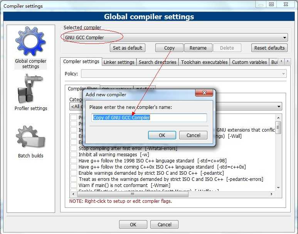Click the Delete button
This screenshot has height=234, width=298.
[x=227, y=48]
